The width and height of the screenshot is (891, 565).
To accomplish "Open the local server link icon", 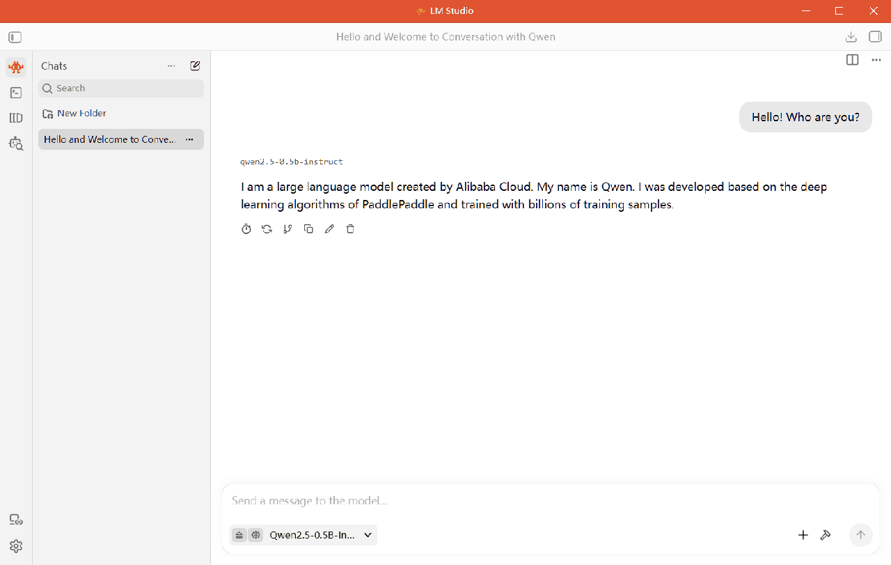I will 16,520.
